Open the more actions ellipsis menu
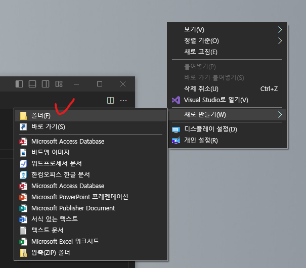The image size is (306, 268). click(x=123, y=101)
